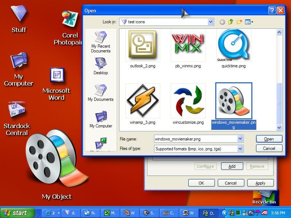Switch to the 'N.' taskbar button
Screen dimensions: 291x218
[91, 213]
